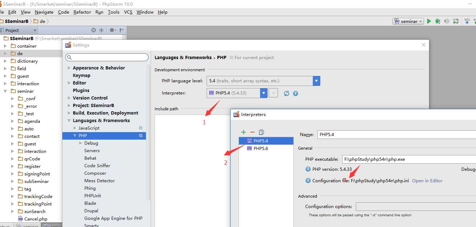The width and height of the screenshot is (476, 227).
Task: Click SSeminarB breadcrumb in navigation bar
Action: [x=17, y=21]
